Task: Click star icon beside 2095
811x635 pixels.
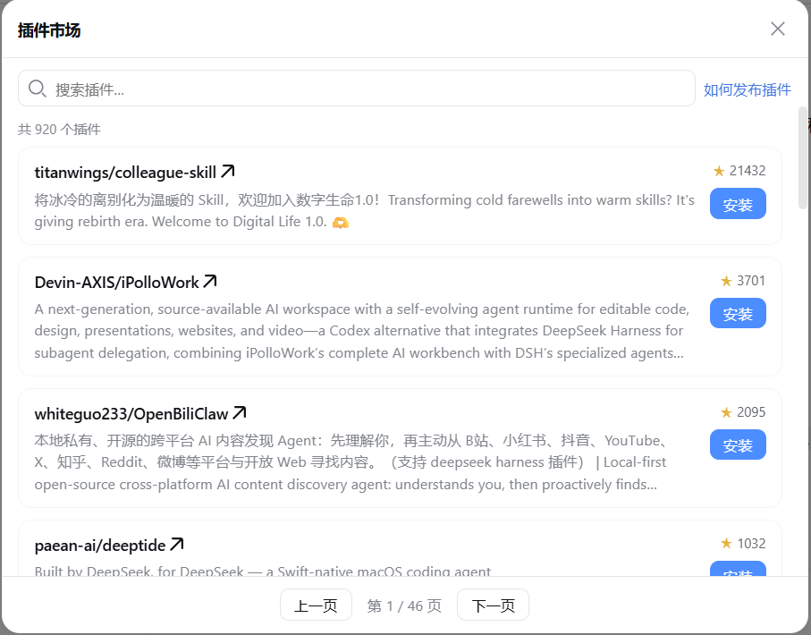Action: point(726,412)
